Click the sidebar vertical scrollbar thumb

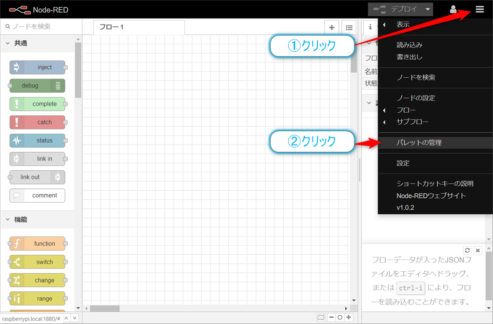click(x=489, y=276)
